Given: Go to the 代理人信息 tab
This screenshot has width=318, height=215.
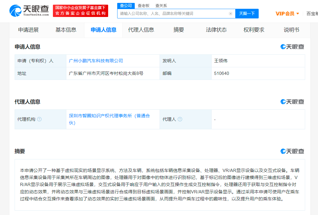Looking at the screenshot, I should pyautogui.click(x=141, y=30).
